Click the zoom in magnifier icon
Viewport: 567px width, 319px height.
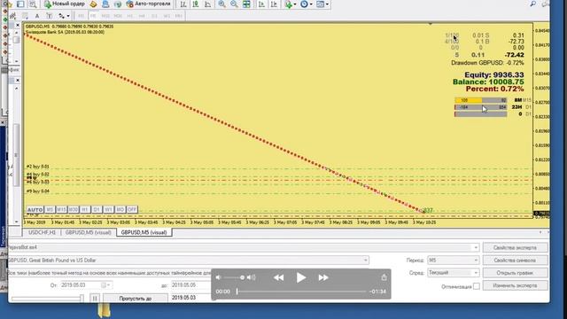click(221, 4)
